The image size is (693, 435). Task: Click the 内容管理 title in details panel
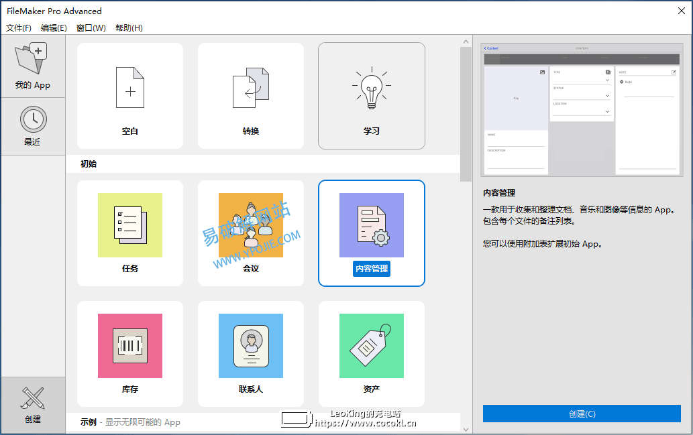pos(499,193)
